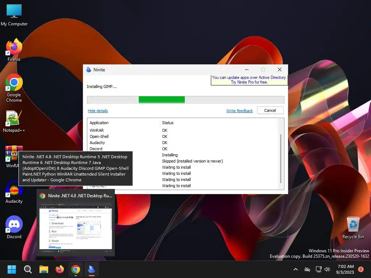
Task: Select the Open-Shell row
Action: pos(182,136)
